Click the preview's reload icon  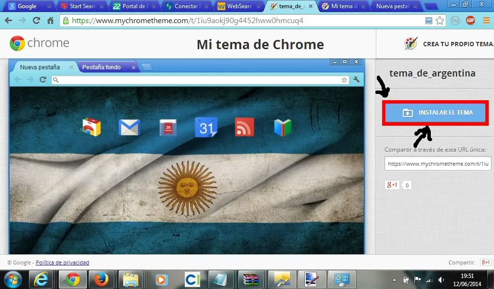click(x=43, y=79)
